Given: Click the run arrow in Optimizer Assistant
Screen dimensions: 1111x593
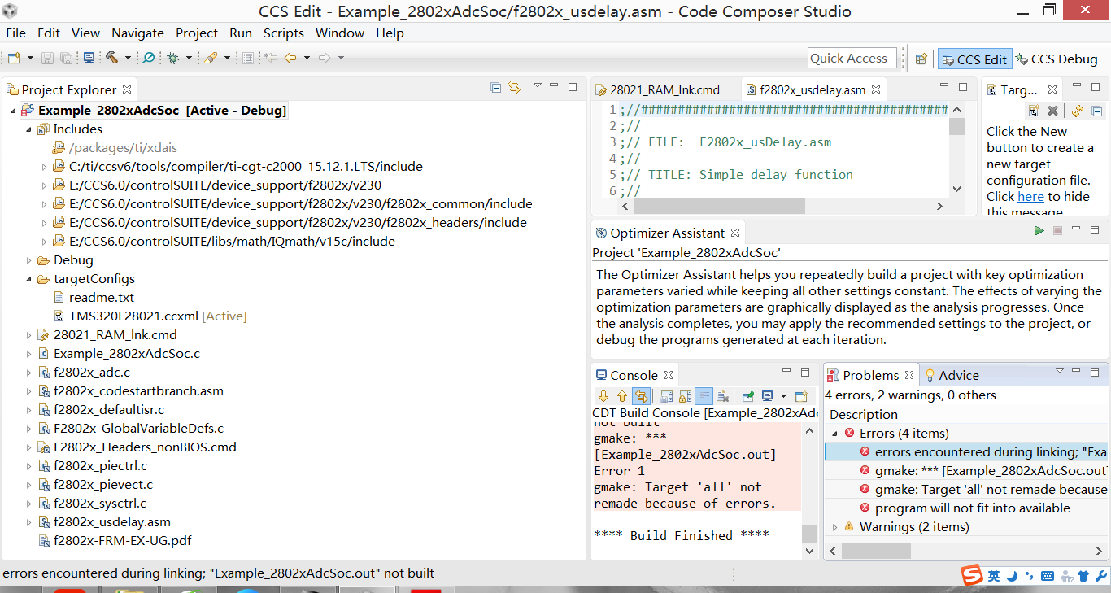Looking at the screenshot, I should click(x=1039, y=231).
